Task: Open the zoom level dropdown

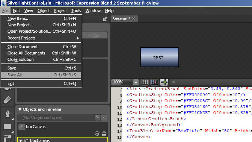Action: pos(136,82)
